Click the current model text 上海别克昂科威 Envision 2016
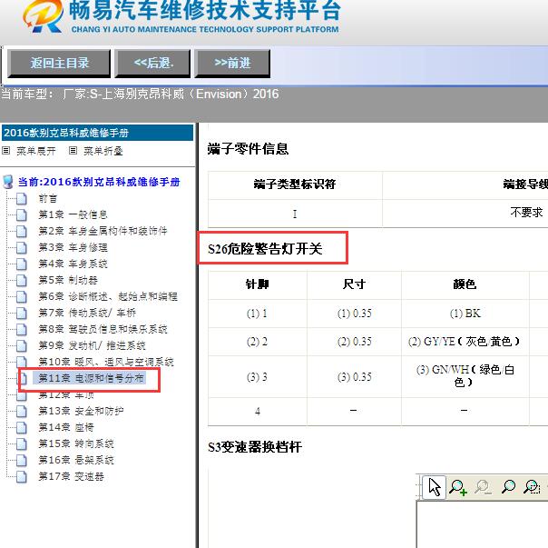This screenshot has width=548, height=548. (x=140, y=94)
